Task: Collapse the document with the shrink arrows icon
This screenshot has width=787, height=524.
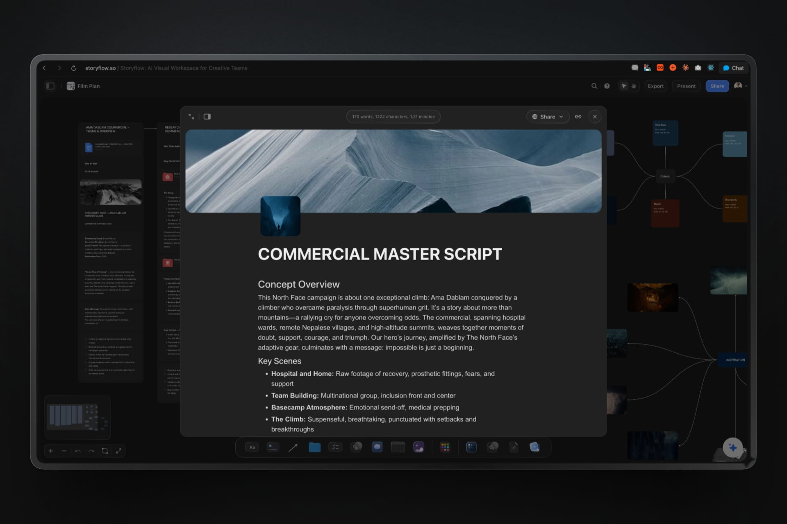Action: (191, 117)
